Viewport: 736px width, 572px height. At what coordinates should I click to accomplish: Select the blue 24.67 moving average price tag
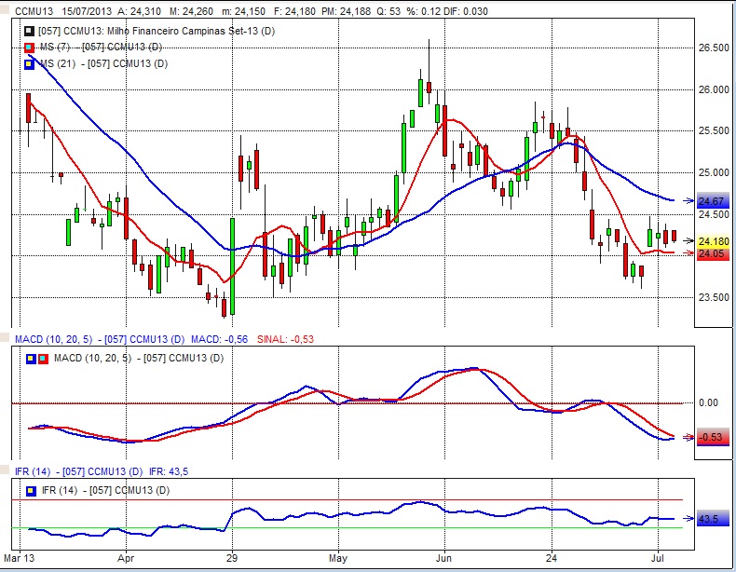point(711,201)
